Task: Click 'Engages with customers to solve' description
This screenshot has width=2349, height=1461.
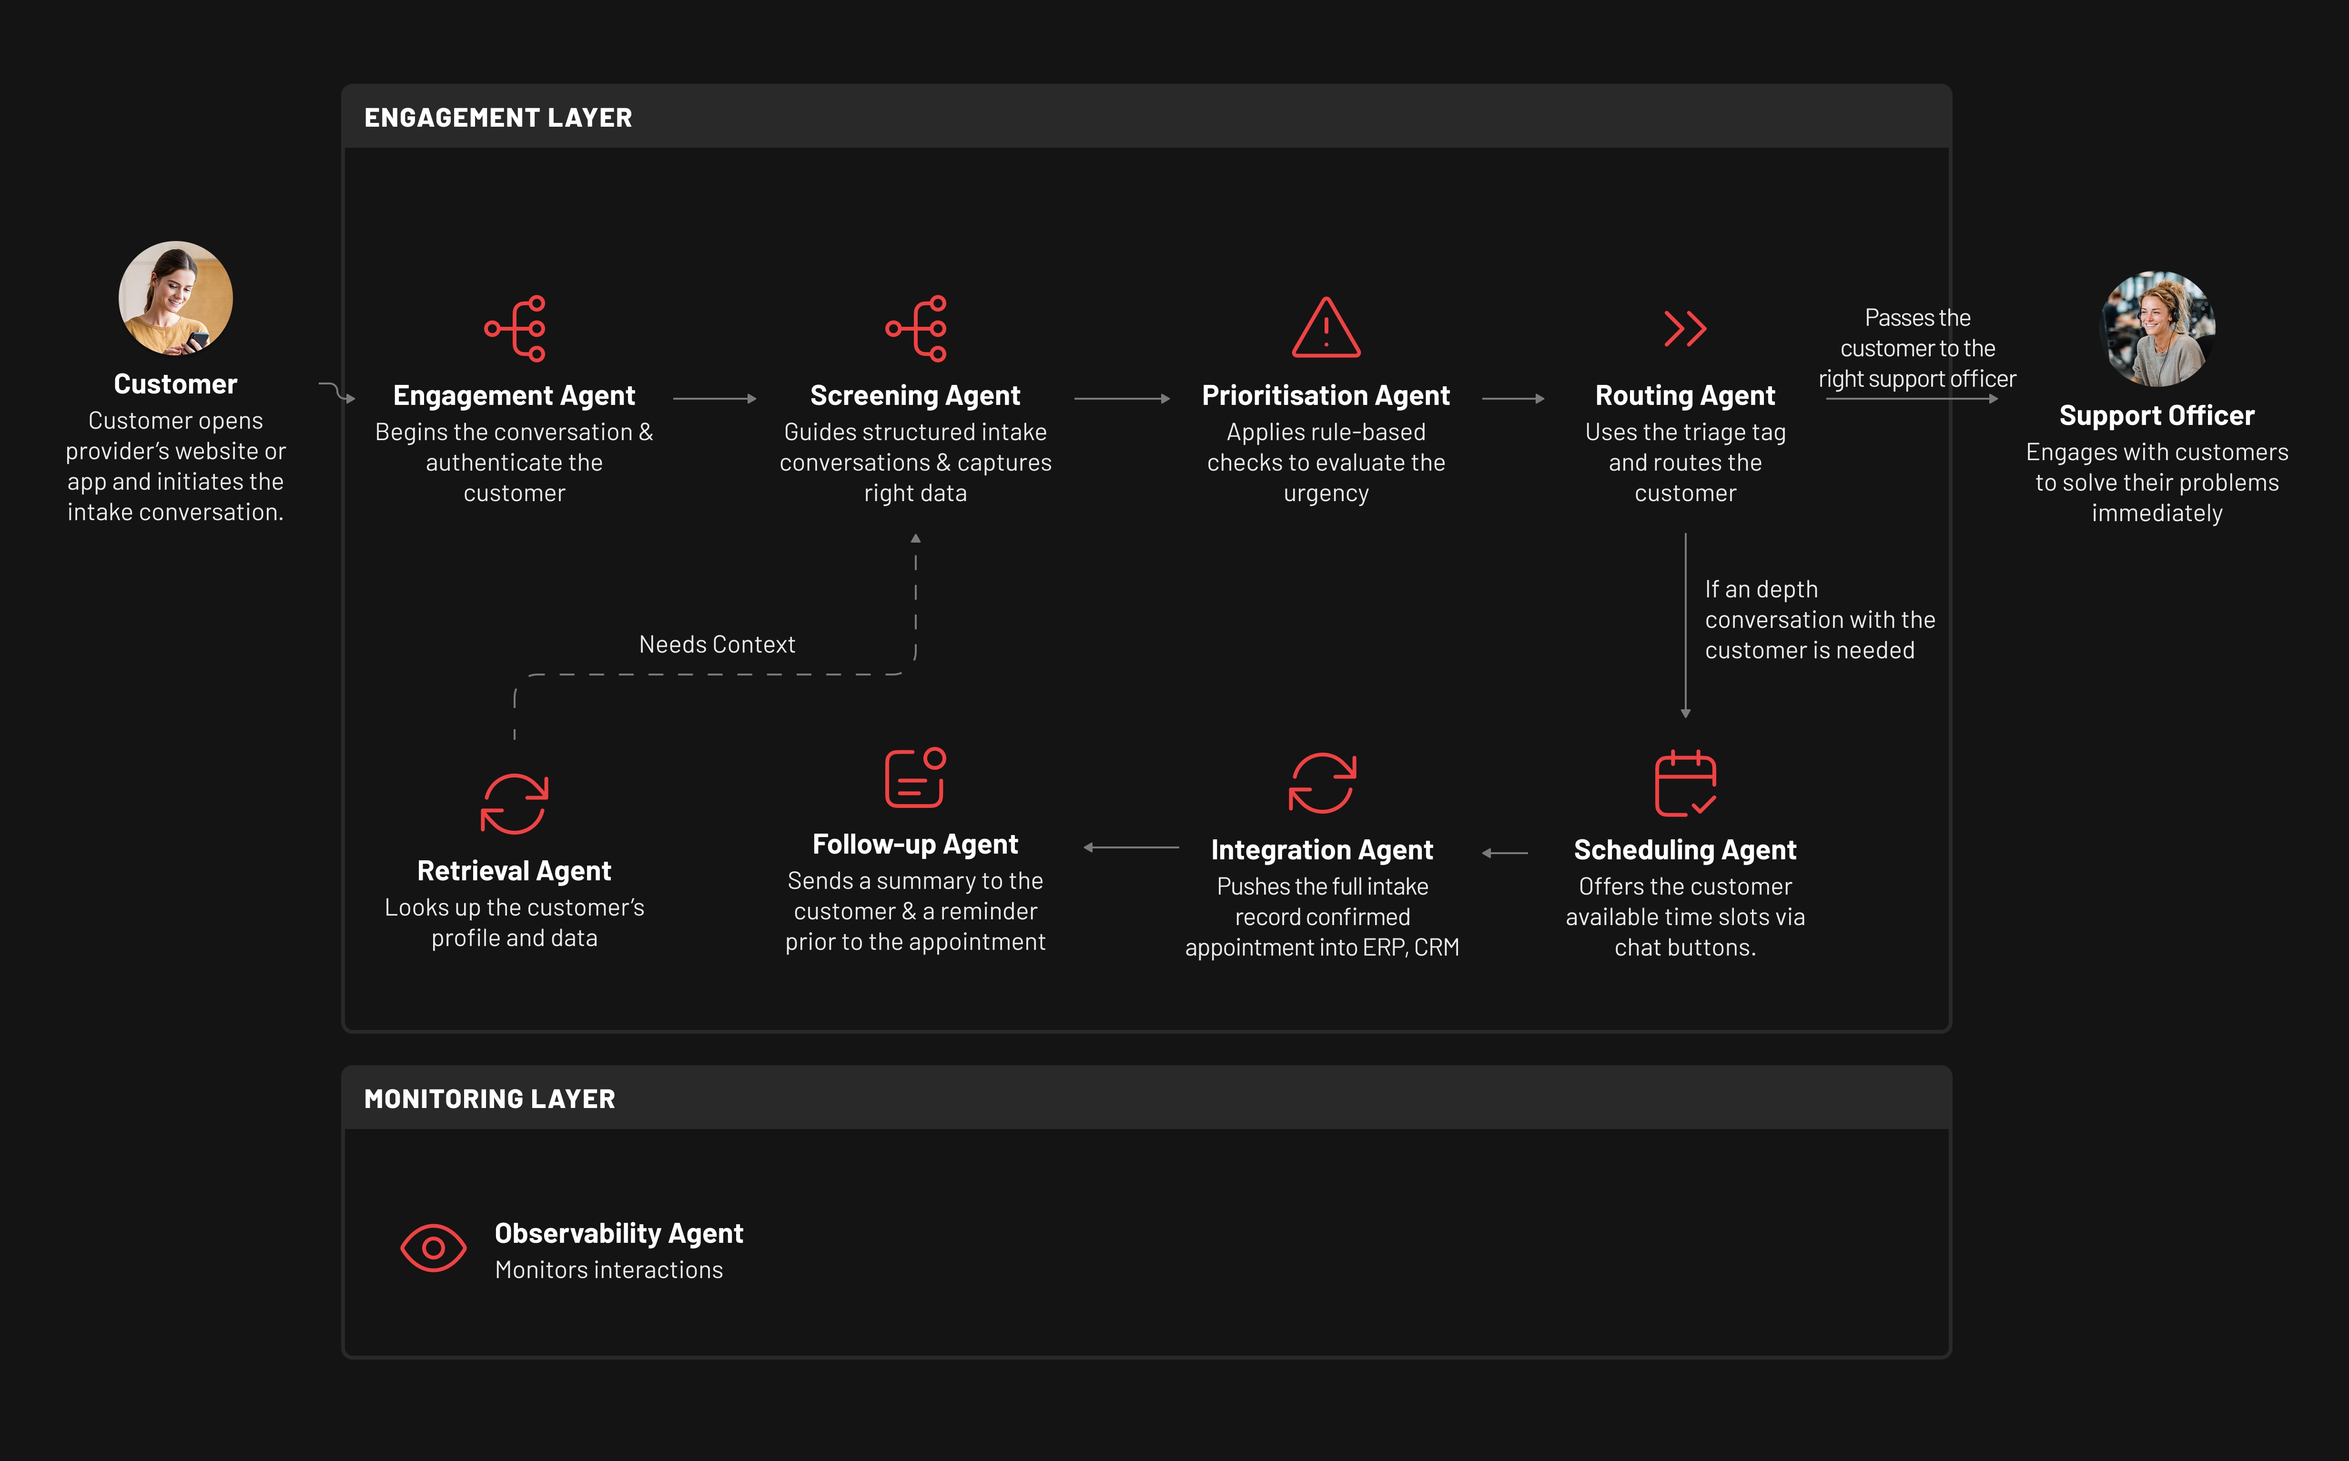Action: 2157,482
